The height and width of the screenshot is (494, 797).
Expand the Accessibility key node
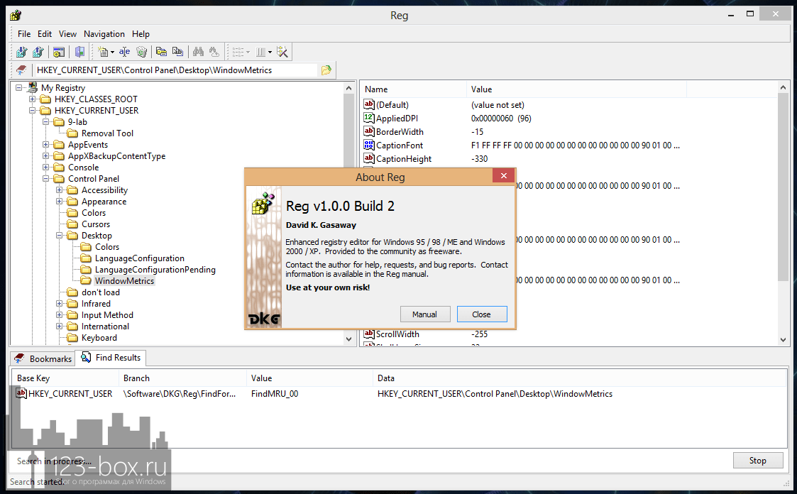(60, 190)
